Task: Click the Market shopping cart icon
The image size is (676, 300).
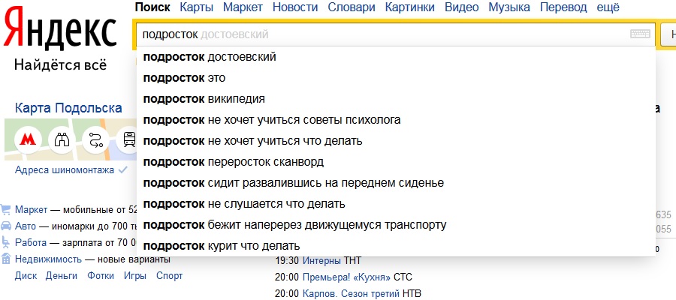Action: click(6, 209)
